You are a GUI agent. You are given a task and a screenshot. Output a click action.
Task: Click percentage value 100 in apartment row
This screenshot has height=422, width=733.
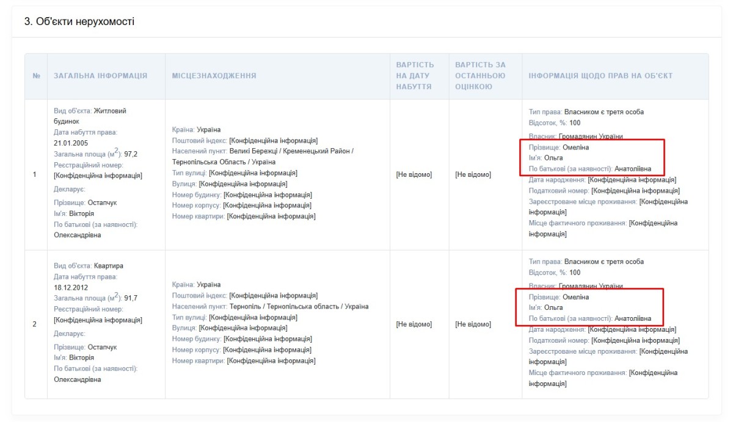(x=575, y=273)
